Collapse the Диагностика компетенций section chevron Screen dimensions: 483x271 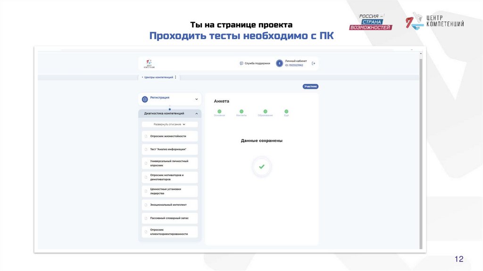point(197,114)
